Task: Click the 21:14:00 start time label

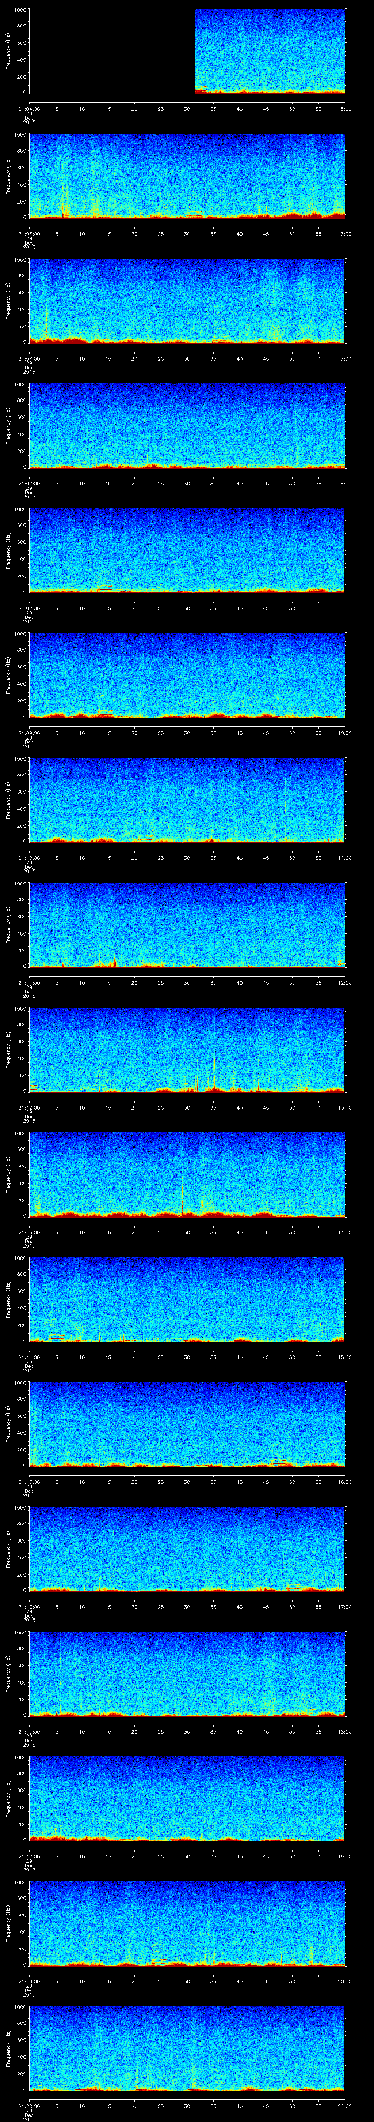Action: 29,1357
